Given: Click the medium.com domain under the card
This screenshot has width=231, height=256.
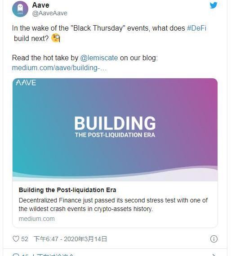Looking at the screenshot, I should coord(36,219).
